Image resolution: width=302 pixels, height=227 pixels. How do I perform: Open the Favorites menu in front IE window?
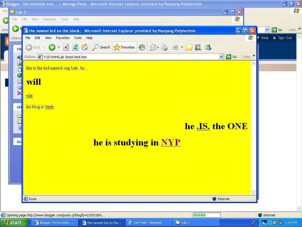63,38
